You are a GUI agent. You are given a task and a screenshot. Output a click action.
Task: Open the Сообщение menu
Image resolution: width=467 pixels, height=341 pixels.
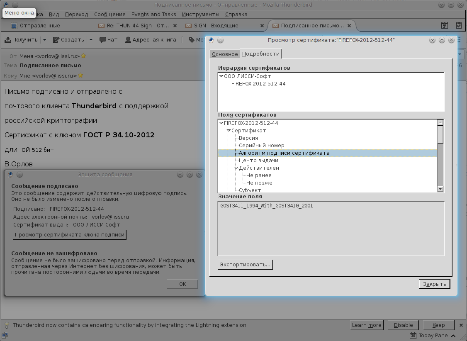(110, 14)
